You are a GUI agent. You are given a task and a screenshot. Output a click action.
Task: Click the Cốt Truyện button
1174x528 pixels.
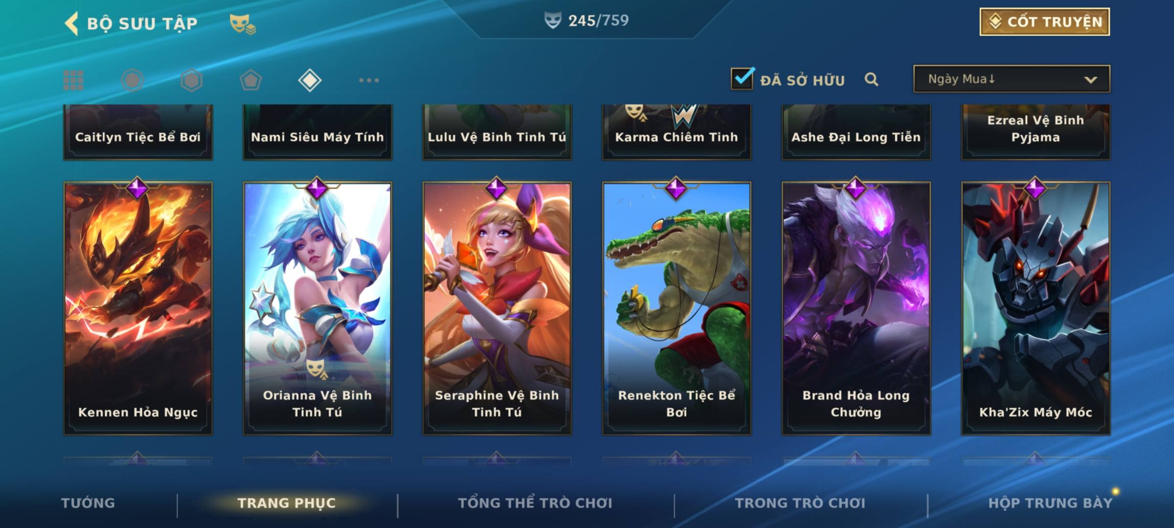pos(1044,22)
